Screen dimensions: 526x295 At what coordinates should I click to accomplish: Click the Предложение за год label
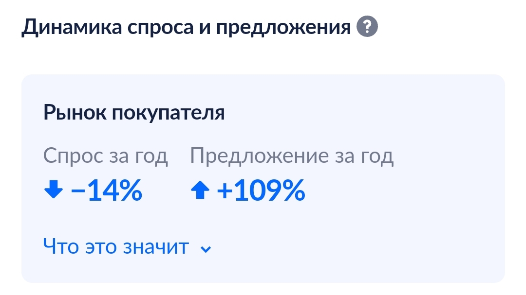click(x=292, y=156)
